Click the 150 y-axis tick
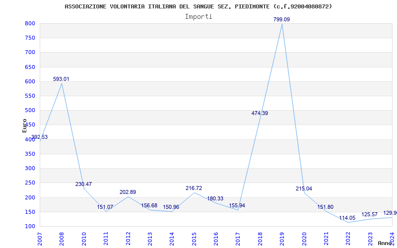Image resolution: width=397 pixels, height=248 pixels. (x=30, y=212)
